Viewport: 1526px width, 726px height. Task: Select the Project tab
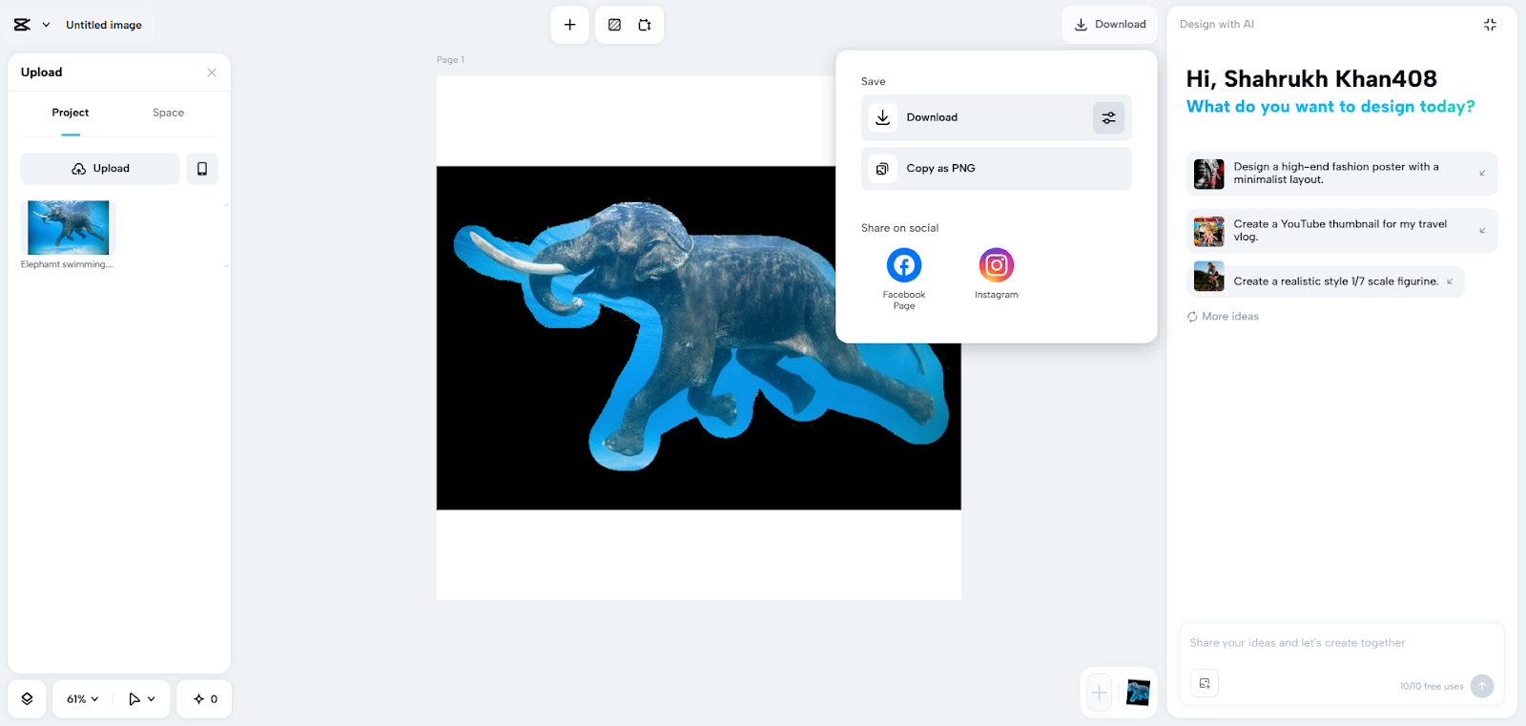(x=71, y=113)
